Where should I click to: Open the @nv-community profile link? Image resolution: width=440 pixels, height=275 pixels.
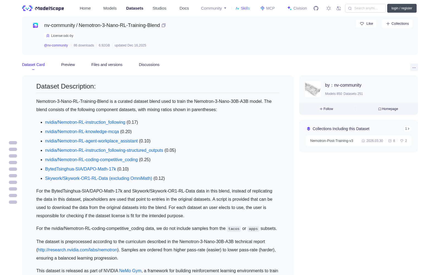pyautogui.click(x=56, y=45)
